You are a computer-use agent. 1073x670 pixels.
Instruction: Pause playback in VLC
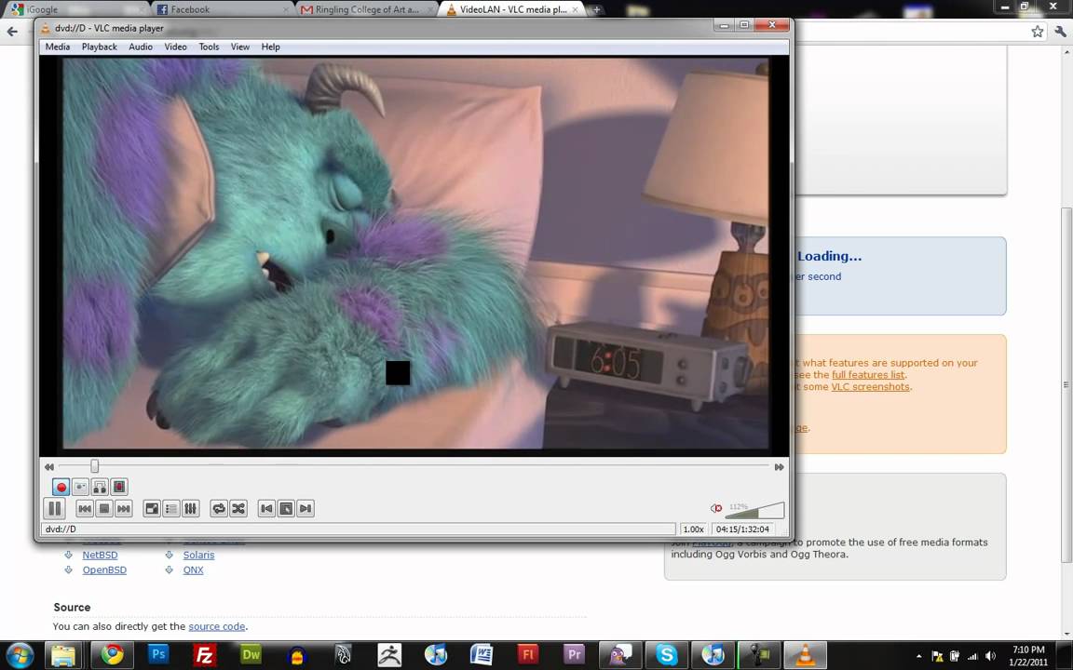pyautogui.click(x=54, y=508)
